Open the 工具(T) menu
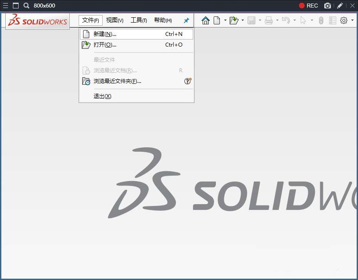Screen dimensions: 358x280 coord(139,20)
